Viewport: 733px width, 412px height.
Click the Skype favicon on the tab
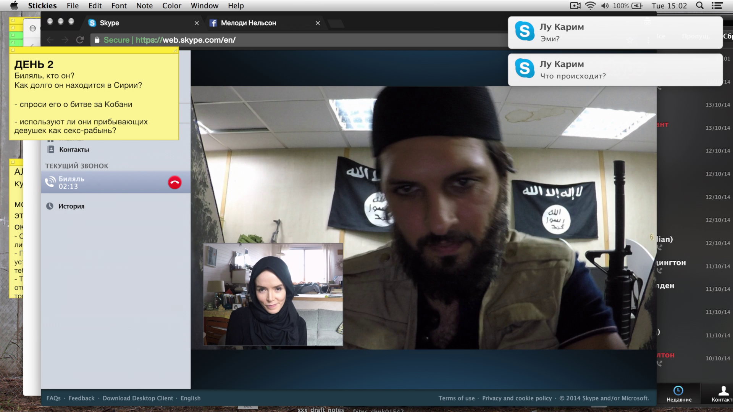pyautogui.click(x=92, y=23)
